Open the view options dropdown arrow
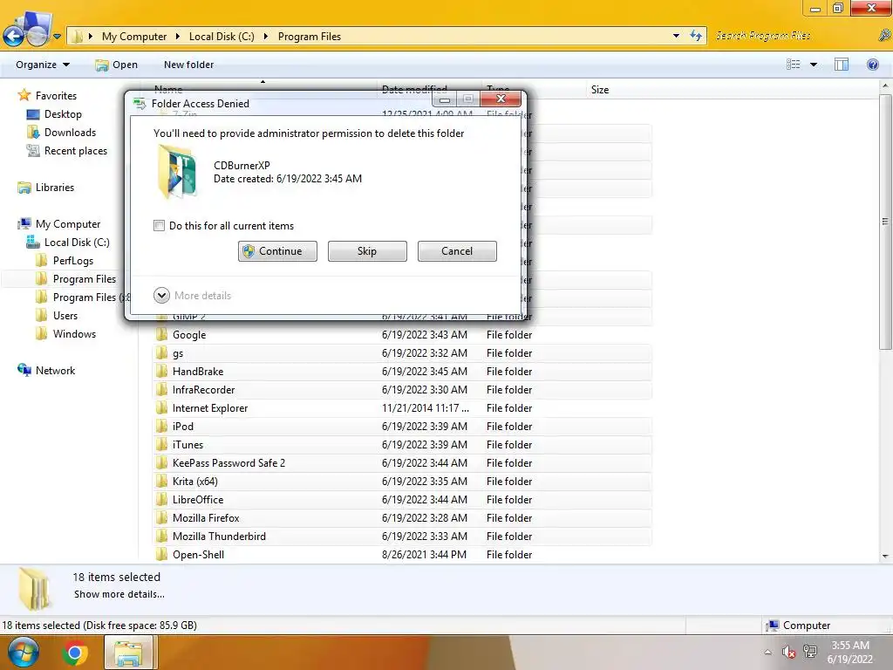This screenshot has width=893, height=670. [814, 65]
